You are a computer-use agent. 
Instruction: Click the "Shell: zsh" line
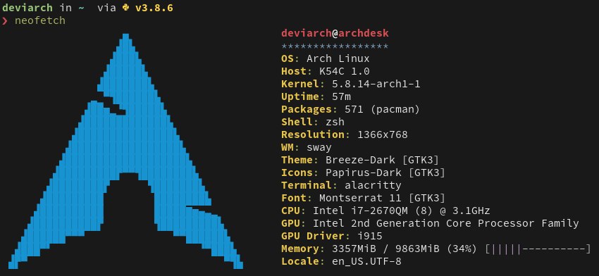coord(313,122)
